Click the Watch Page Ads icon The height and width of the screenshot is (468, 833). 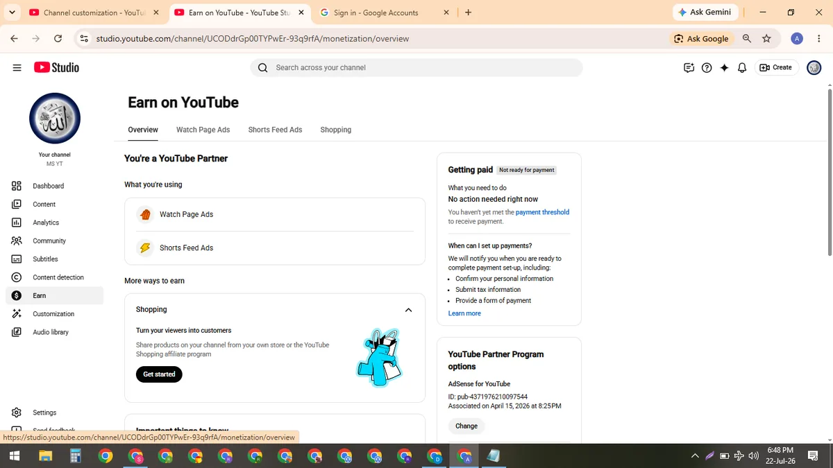pyautogui.click(x=145, y=214)
